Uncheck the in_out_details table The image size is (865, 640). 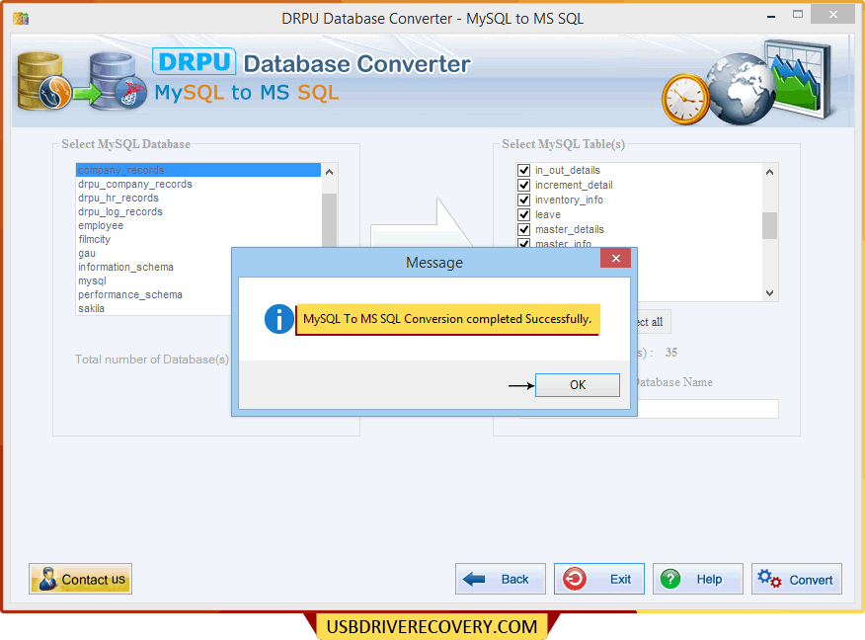[523, 170]
